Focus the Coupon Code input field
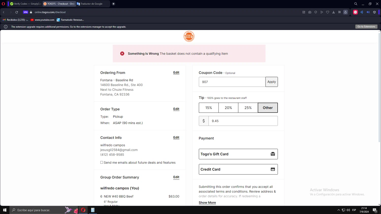 (232, 82)
